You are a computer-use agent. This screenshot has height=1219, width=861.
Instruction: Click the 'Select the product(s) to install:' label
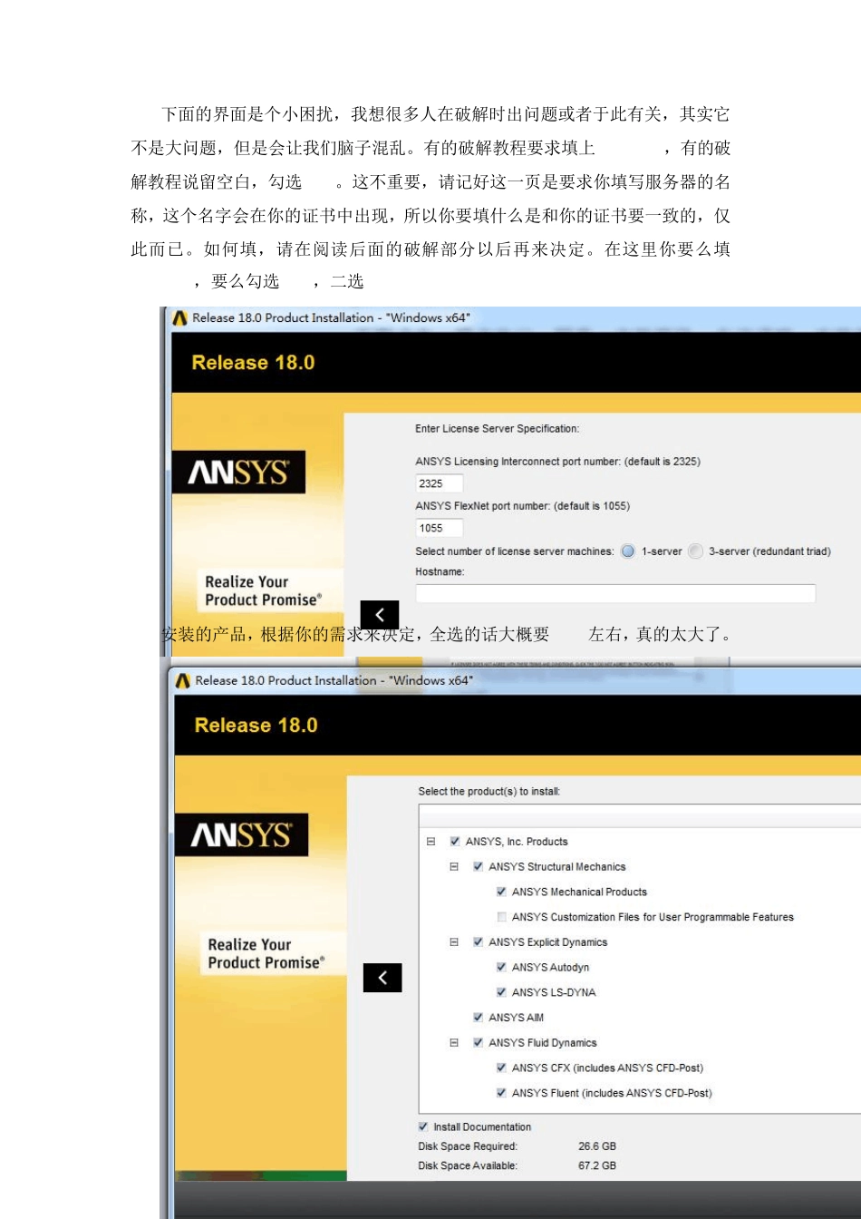pos(489,792)
